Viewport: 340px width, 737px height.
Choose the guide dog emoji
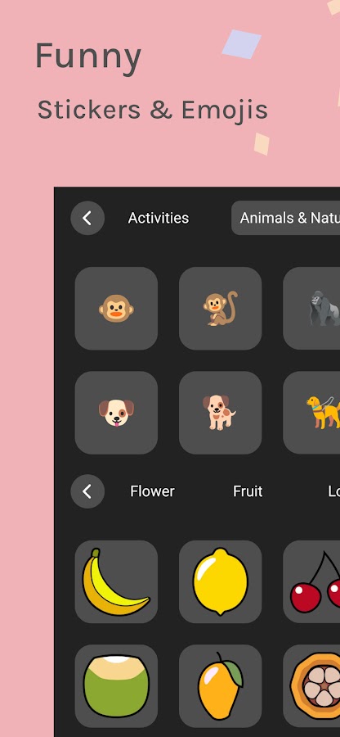tap(312, 413)
